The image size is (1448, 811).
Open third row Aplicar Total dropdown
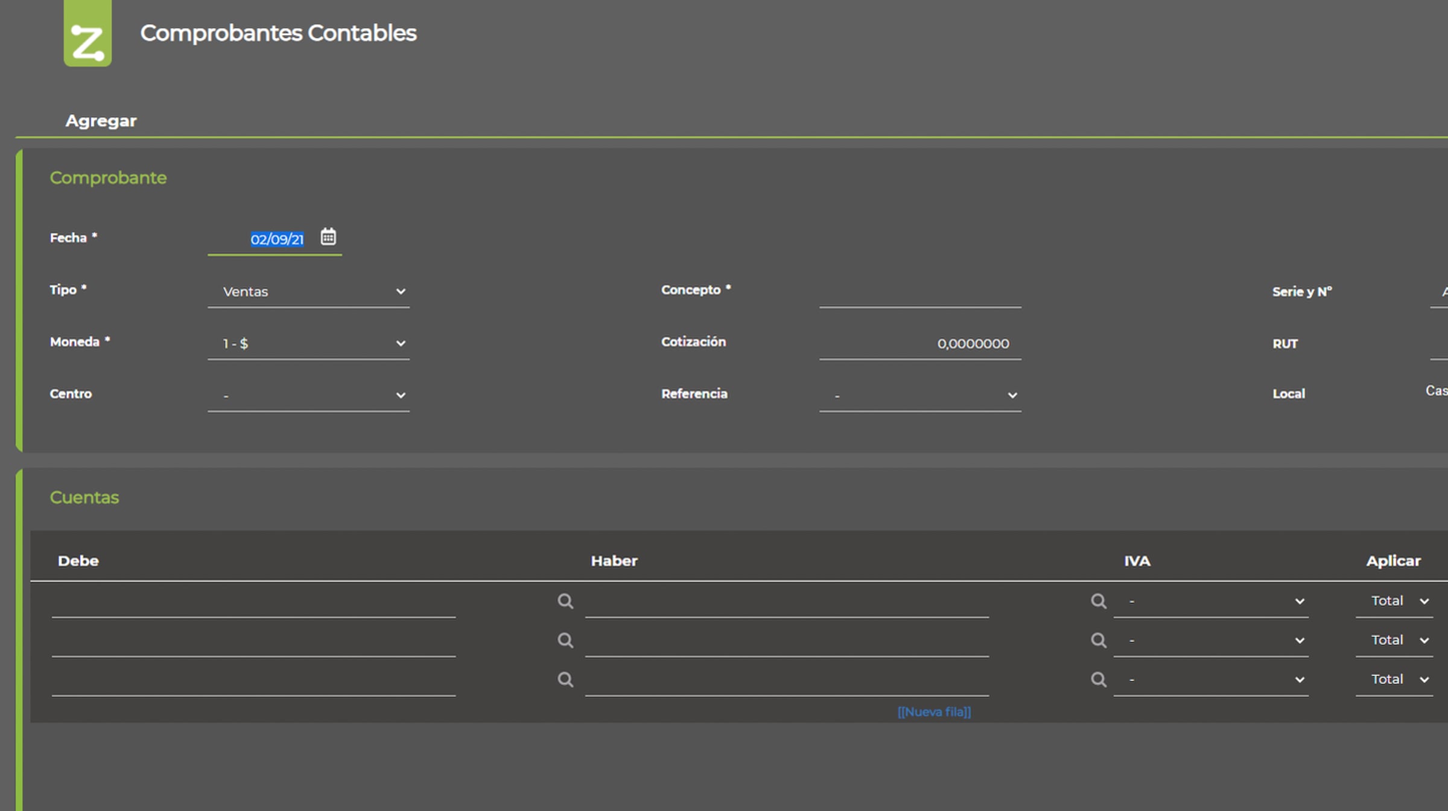tap(1394, 680)
